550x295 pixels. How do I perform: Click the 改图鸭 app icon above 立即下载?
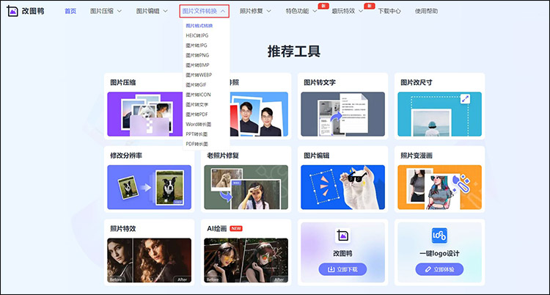pos(342,236)
